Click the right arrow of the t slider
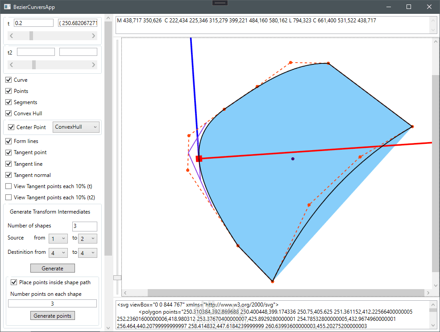Image resolution: width=440 pixels, height=332 pixels. pos(93,35)
